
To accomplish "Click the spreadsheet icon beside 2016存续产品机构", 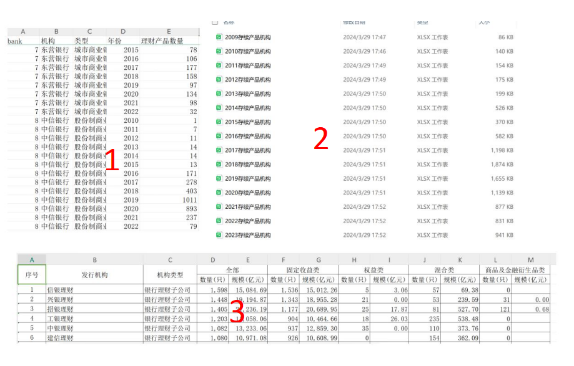I will (x=219, y=136).
